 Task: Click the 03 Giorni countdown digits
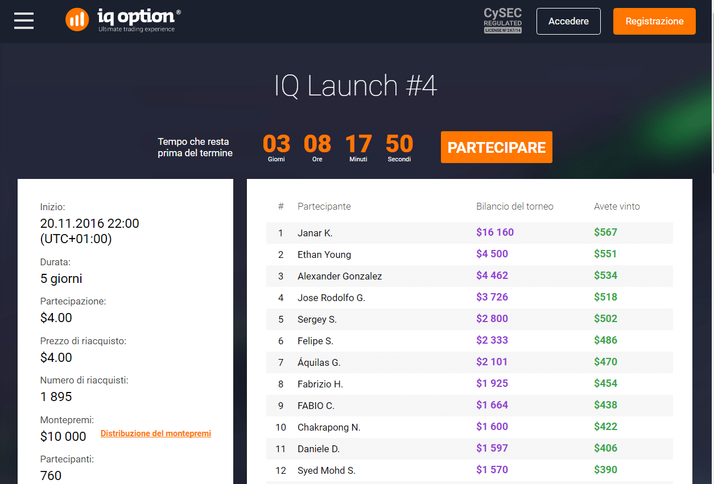276,144
